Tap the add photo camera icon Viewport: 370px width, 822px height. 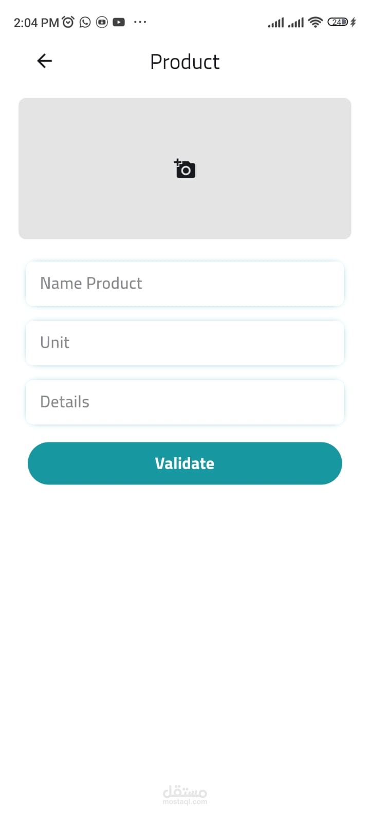point(185,169)
